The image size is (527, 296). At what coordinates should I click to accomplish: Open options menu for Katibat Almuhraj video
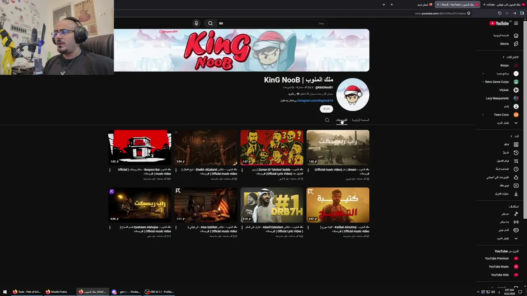click(x=308, y=227)
